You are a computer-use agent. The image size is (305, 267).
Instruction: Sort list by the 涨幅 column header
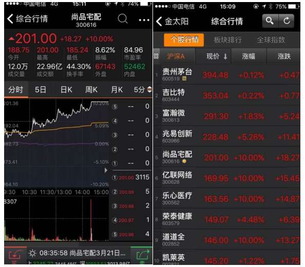(x=249, y=56)
